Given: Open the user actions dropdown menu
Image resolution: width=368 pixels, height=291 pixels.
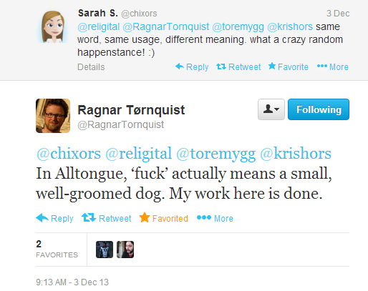Looking at the screenshot, I should [271, 109].
